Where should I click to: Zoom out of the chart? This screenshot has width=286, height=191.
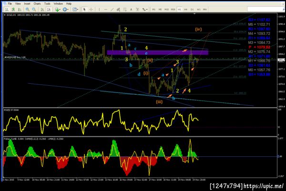34,10
